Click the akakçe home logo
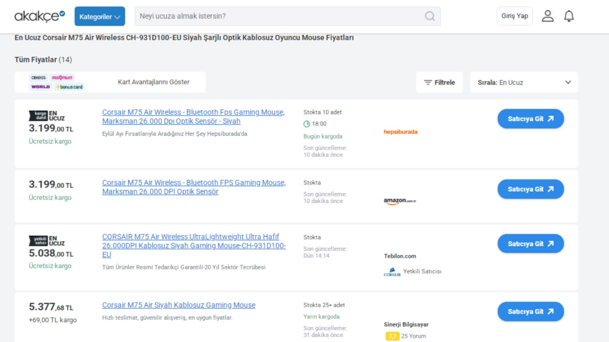 coord(40,16)
